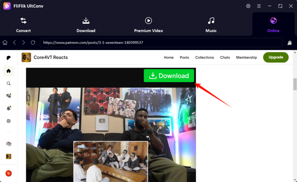Click the red user avatar in sidebar
Viewport: 297px width, 182px height.
click(9, 173)
